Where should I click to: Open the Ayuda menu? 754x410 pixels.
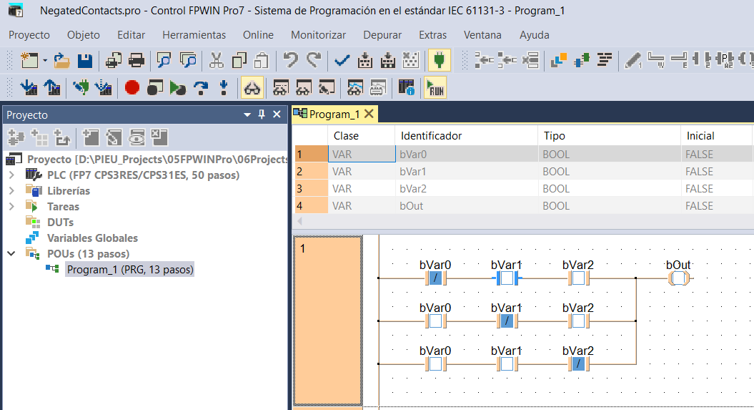[x=534, y=35]
